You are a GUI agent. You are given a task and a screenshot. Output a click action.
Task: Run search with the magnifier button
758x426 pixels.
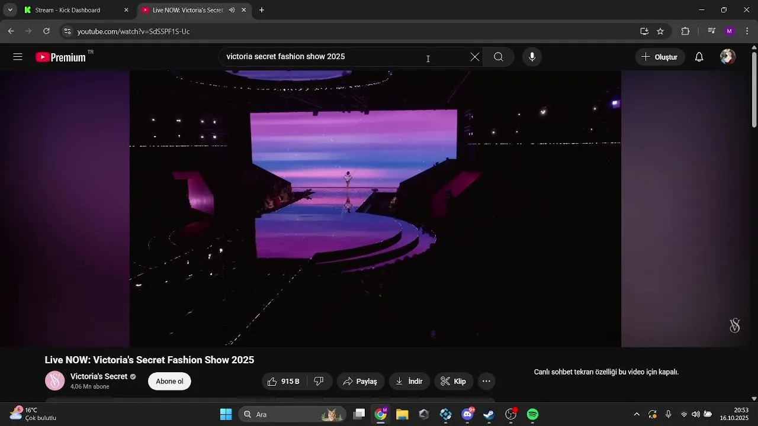pyautogui.click(x=499, y=57)
